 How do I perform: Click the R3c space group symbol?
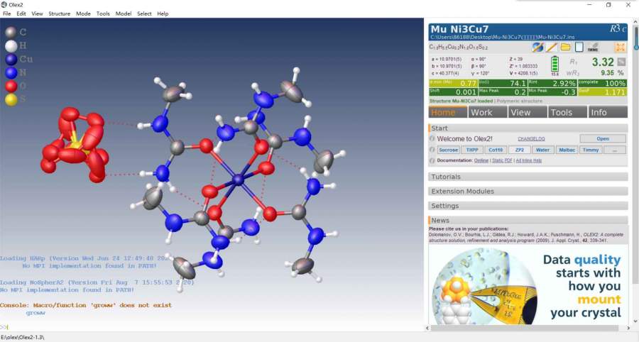(x=618, y=29)
